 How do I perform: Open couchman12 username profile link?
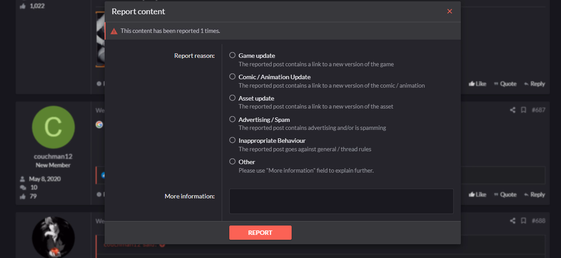pyautogui.click(x=53, y=157)
